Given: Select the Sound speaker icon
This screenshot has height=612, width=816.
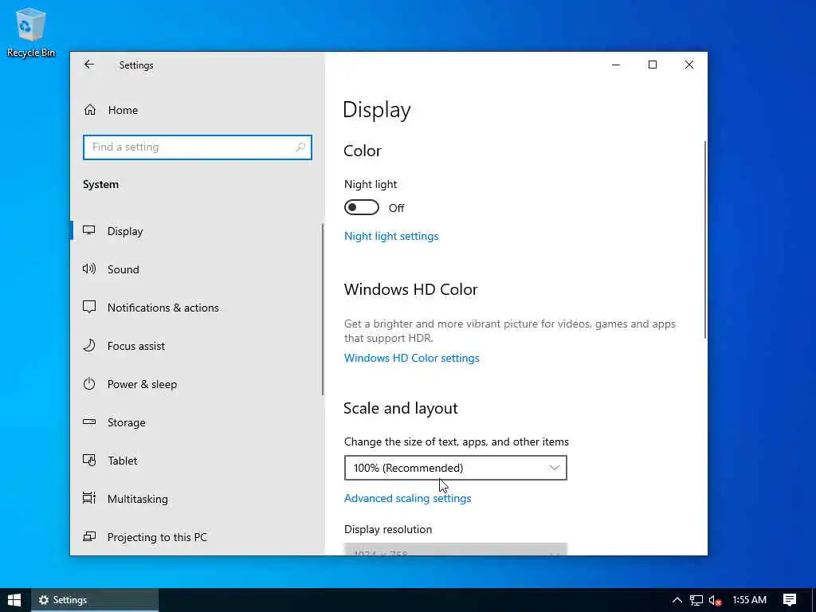Looking at the screenshot, I should point(89,269).
